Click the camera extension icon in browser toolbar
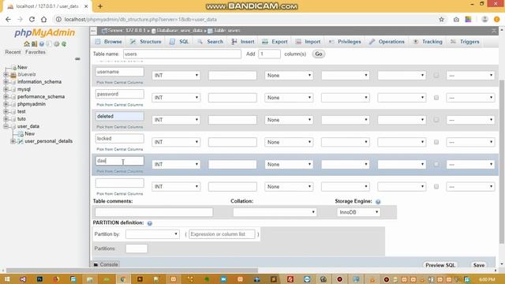 pos(456,20)
